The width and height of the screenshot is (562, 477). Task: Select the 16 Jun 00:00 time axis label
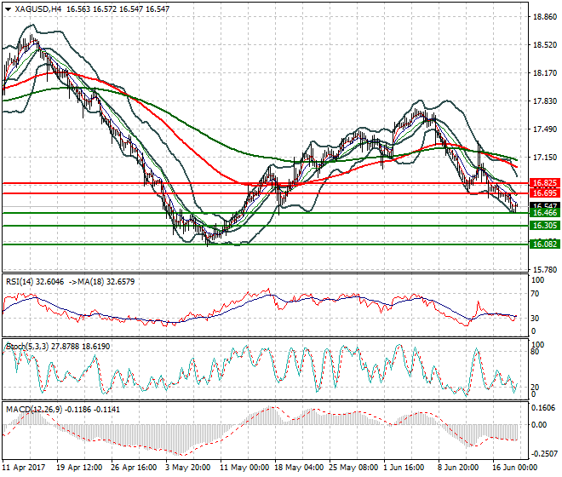tap(515, 468)
